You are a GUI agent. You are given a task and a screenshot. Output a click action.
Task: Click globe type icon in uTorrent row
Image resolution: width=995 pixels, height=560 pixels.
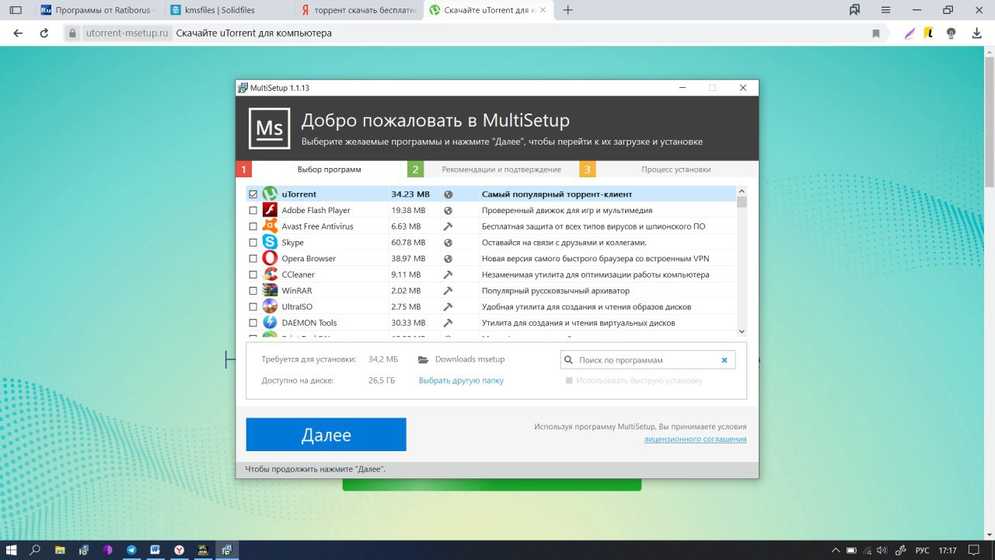(448, 194)
